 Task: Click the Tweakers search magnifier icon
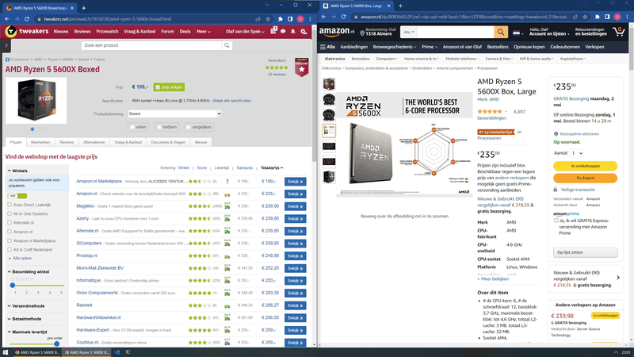click(x=227, y=45)
